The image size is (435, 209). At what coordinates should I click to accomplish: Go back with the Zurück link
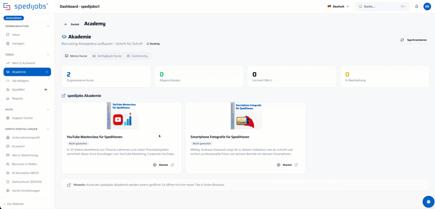click(72, 24)
